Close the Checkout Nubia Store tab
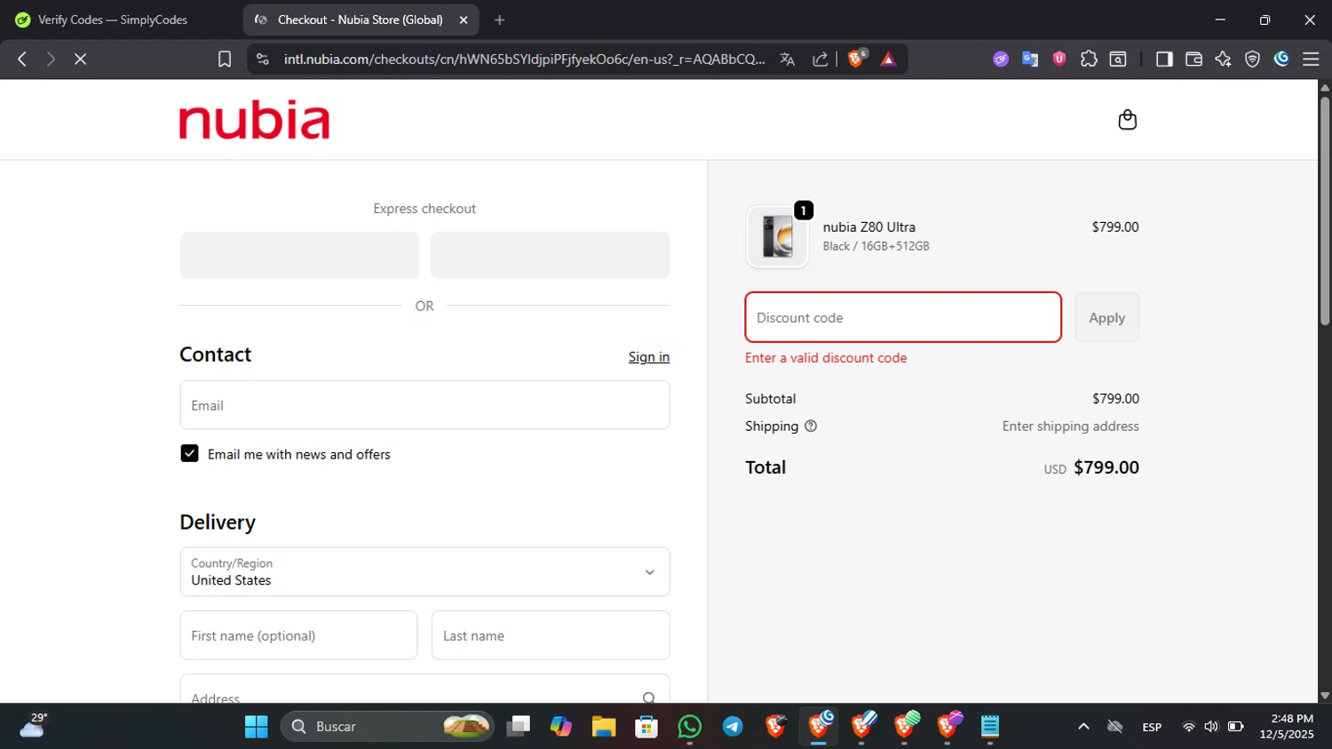Image resolution: width=1332 pixels, height=749 pixels. click(464, 20)
